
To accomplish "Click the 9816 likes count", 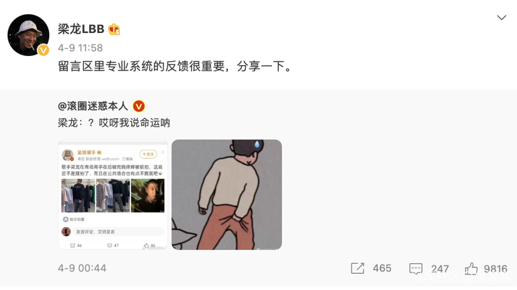I will tap(495, 268).
